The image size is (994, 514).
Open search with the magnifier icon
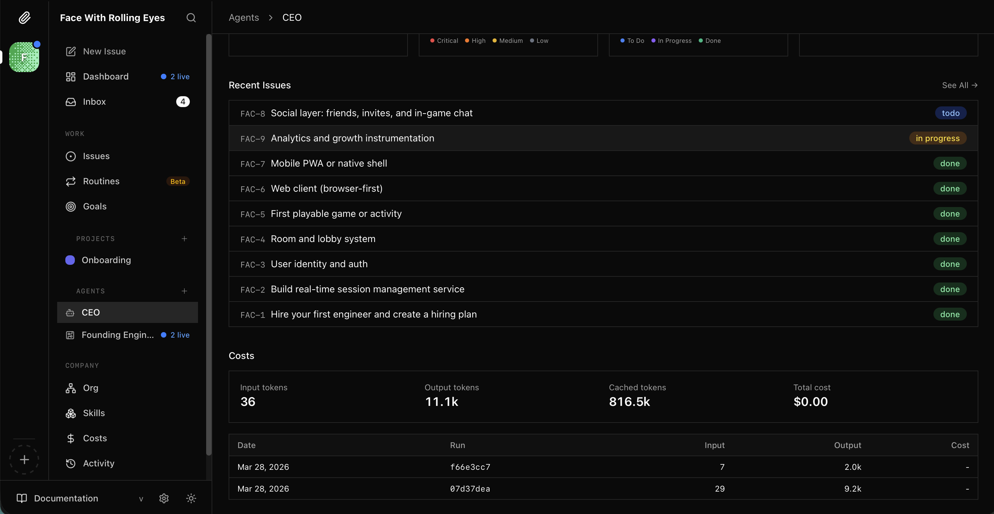190,17
